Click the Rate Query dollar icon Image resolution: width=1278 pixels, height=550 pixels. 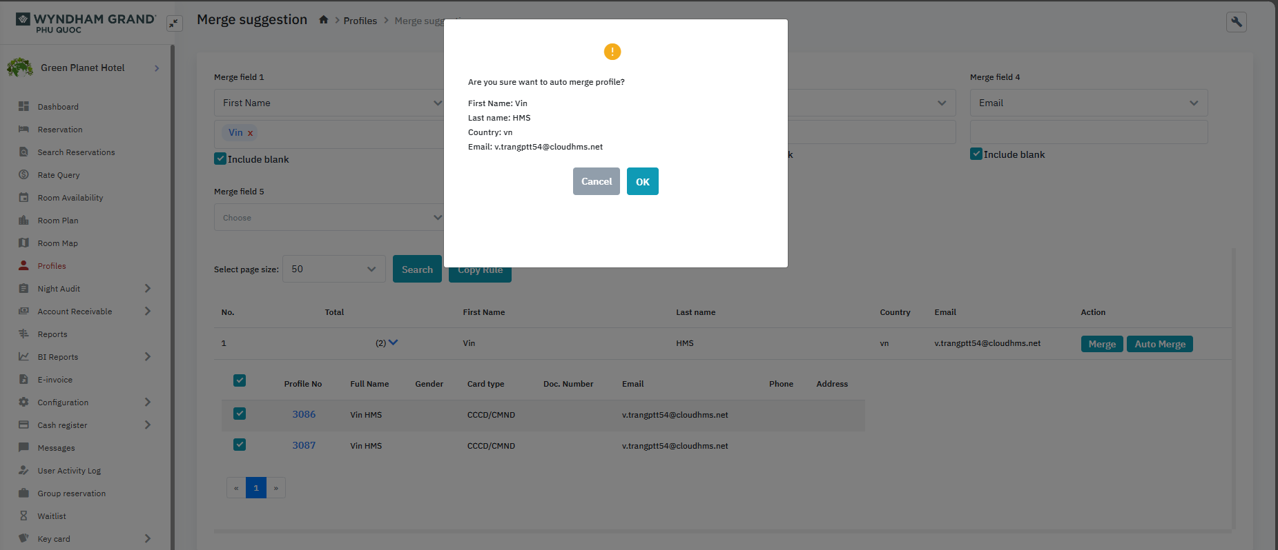23,174
